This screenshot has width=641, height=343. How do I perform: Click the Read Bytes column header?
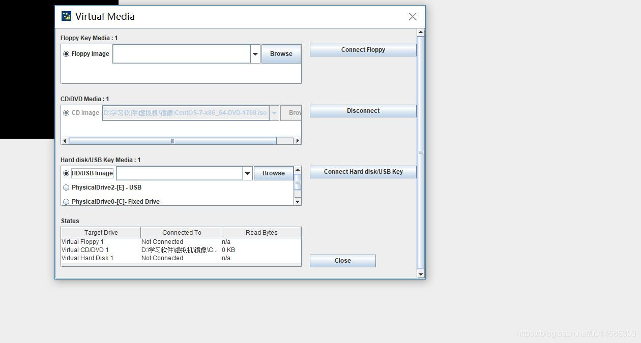click(261, 233)
